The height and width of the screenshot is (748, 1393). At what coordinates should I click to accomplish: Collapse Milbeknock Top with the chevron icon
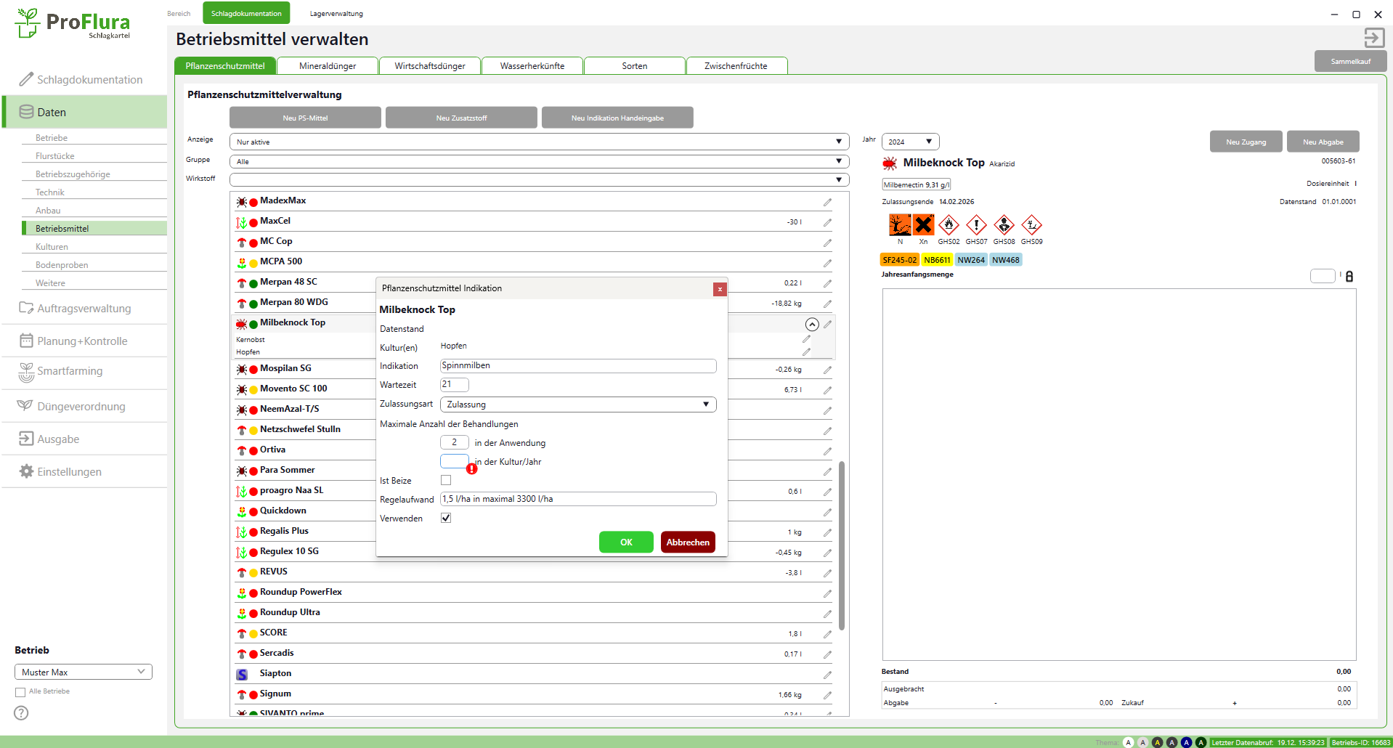[x=812, y=325]
